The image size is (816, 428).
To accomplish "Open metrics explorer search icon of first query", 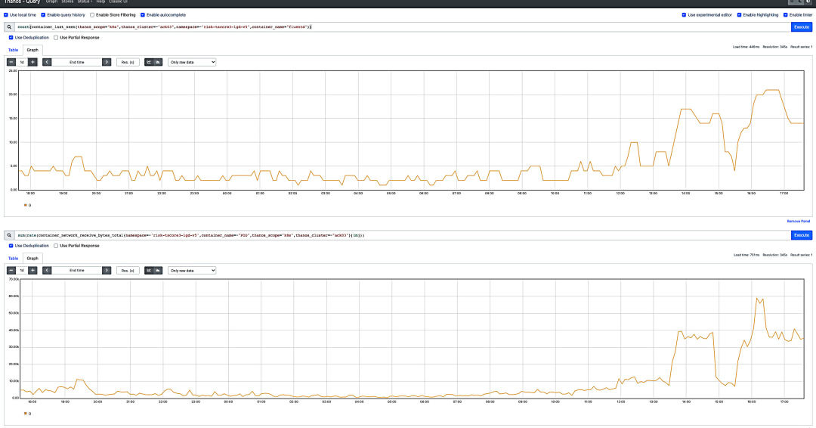I will 9,26.
